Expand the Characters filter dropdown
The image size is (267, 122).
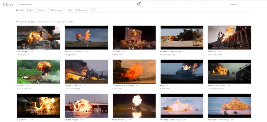tap(84, 10)
